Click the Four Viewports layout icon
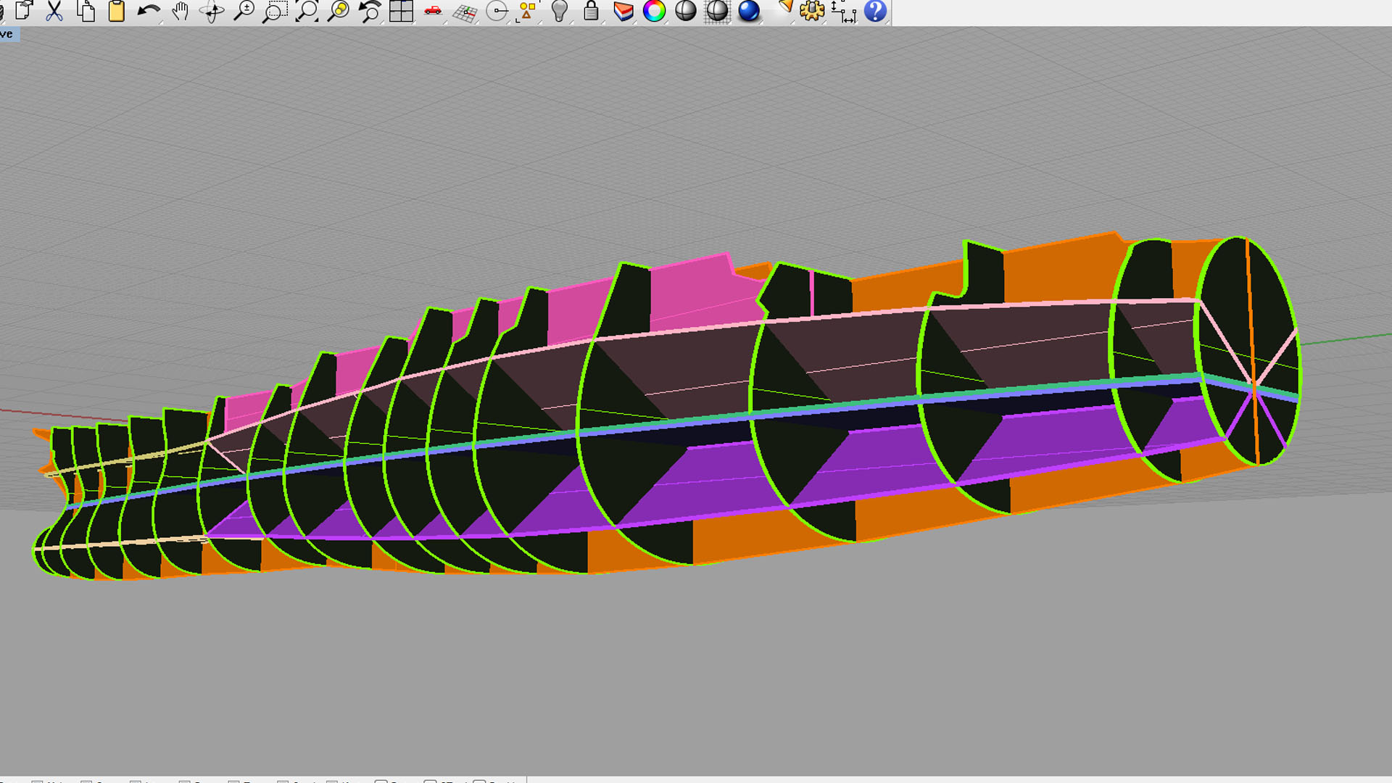This screenshot has width=1392, height=783. tap(401, 11)
